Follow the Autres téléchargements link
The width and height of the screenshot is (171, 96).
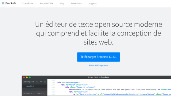(99, 65)
